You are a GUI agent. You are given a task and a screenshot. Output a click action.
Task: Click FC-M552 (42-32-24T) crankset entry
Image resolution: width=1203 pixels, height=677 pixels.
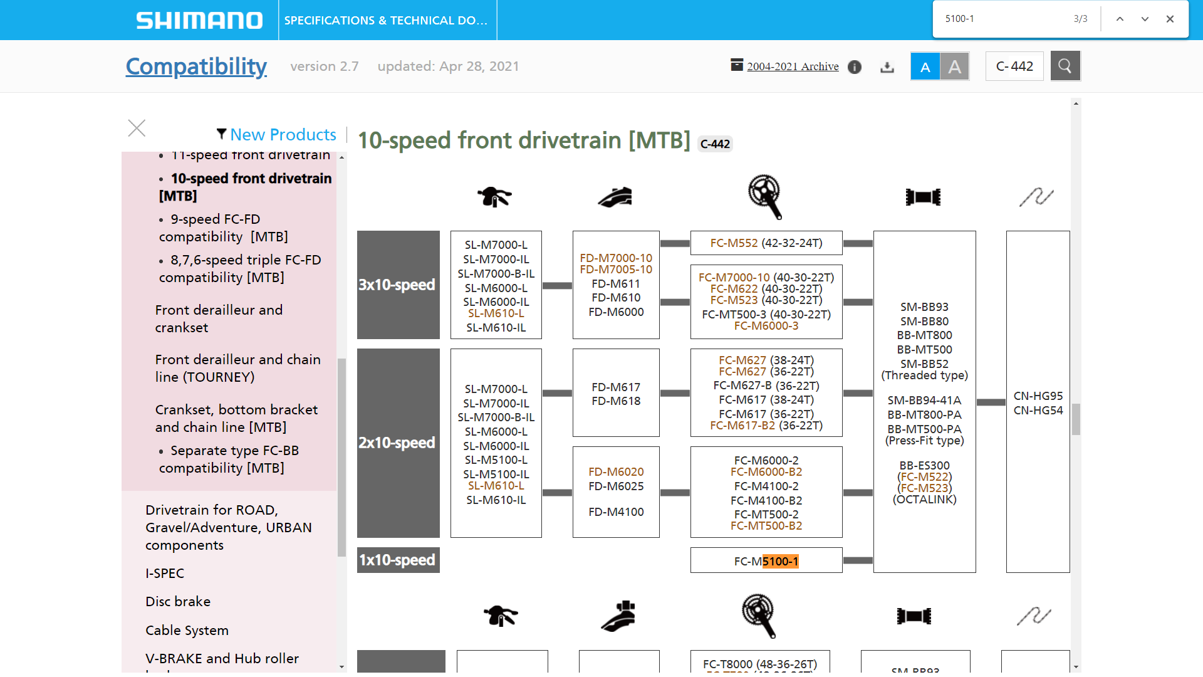coord(766,243)
